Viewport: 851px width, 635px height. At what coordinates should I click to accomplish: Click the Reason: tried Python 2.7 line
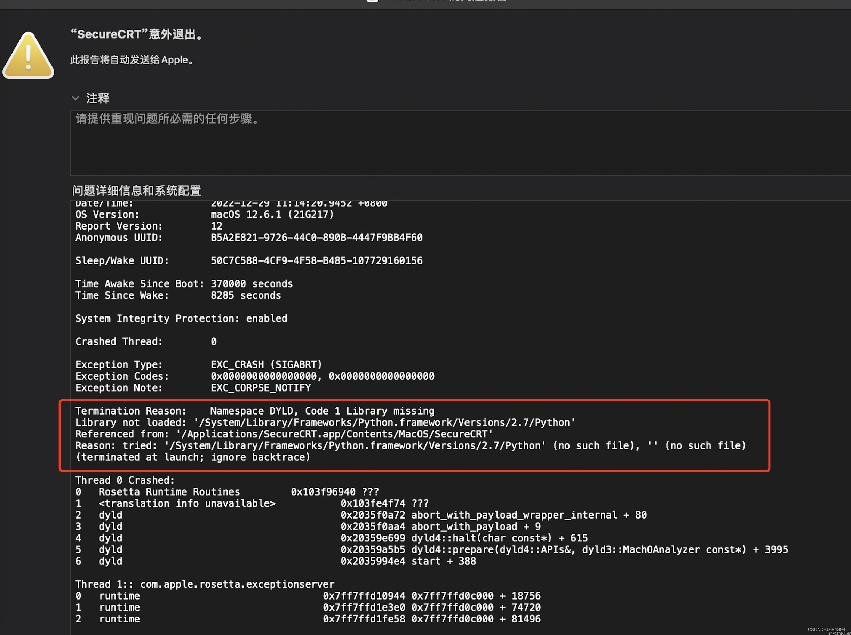411,445
